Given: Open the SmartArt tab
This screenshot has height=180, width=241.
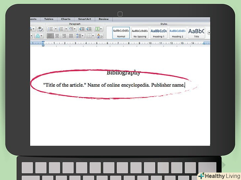Looking at the screenshot, I should coord(84,19).
